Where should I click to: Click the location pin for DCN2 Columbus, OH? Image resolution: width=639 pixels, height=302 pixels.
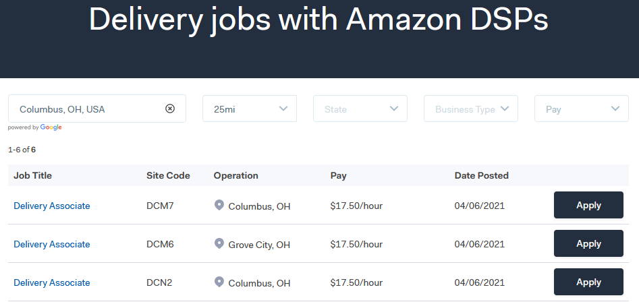pyautogui.click(x=219, y=282)
